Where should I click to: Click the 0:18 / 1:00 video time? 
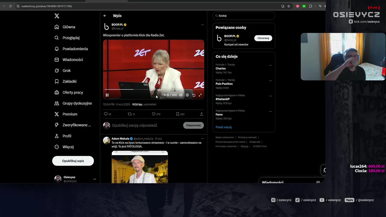[170, 95]
